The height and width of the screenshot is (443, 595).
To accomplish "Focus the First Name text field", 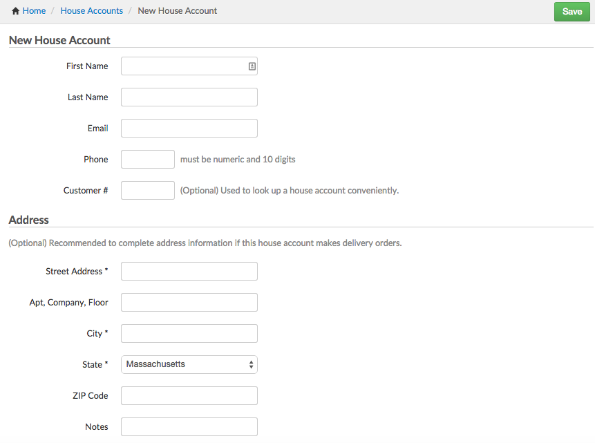I will tap(182, 66).
